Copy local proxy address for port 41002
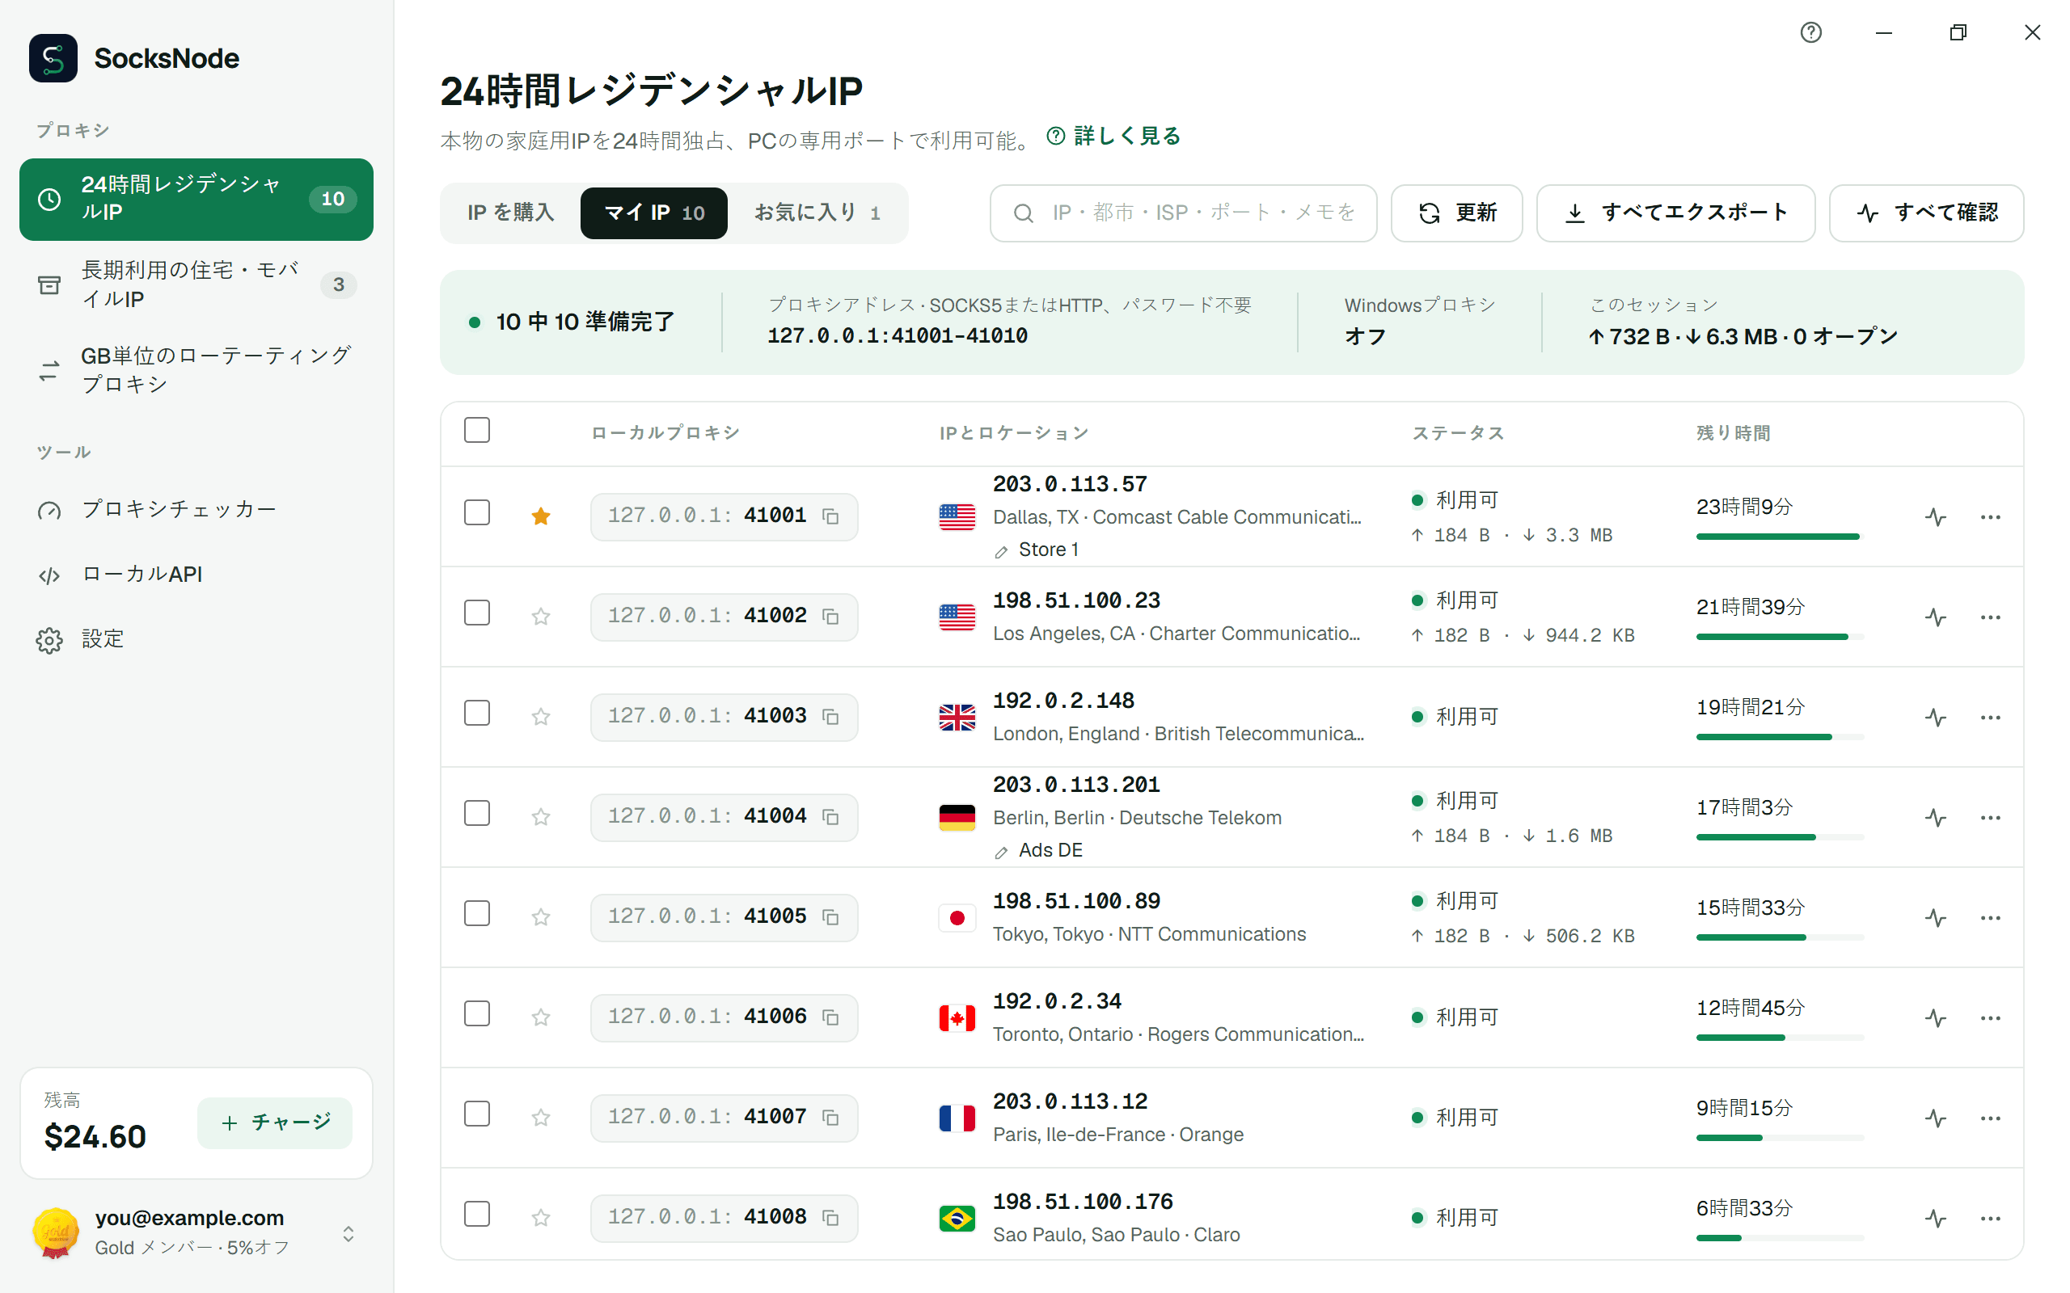This screenshot has height=1293, width=2070. coord(830,617)
